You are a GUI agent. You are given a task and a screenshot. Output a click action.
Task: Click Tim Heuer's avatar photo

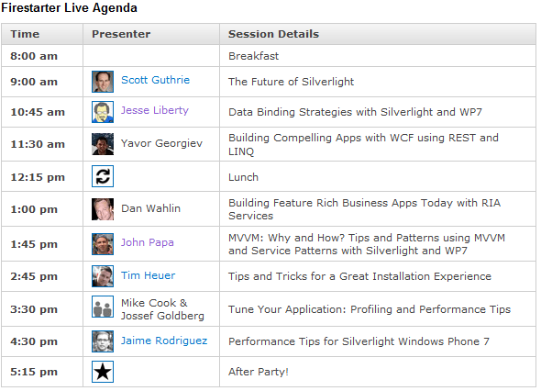click(x=103, y=276)
